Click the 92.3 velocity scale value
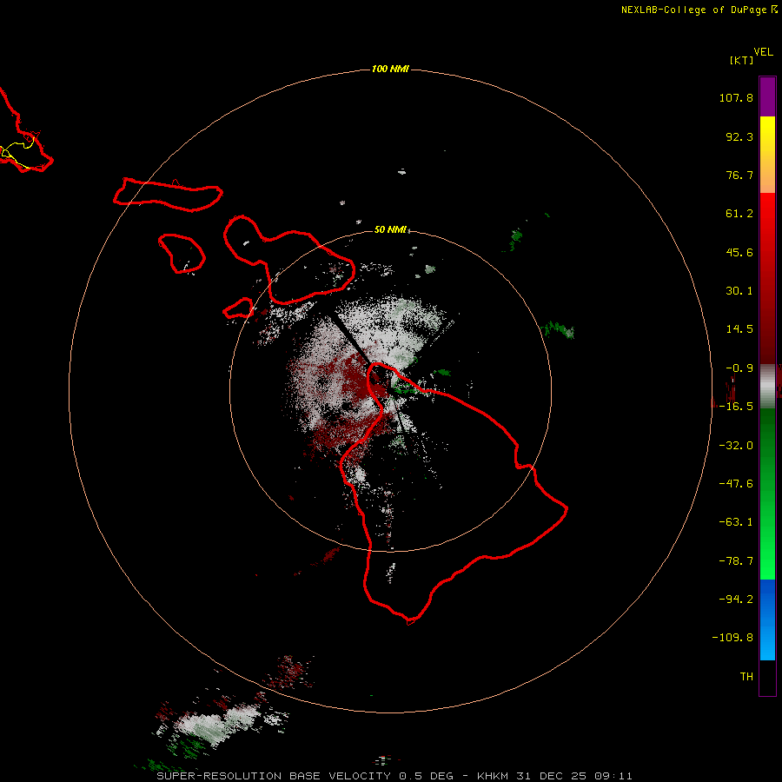Viewport: 782px width, 782px height. coord(739,136)
